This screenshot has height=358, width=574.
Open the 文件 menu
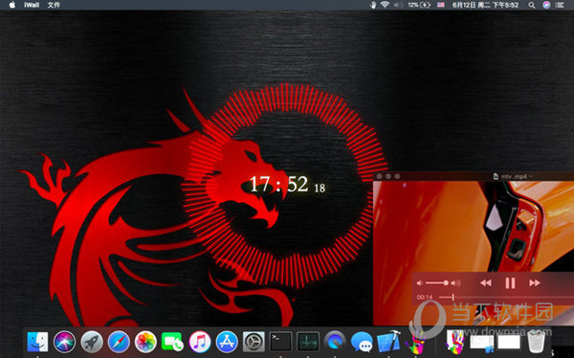(x=54, y=5)
